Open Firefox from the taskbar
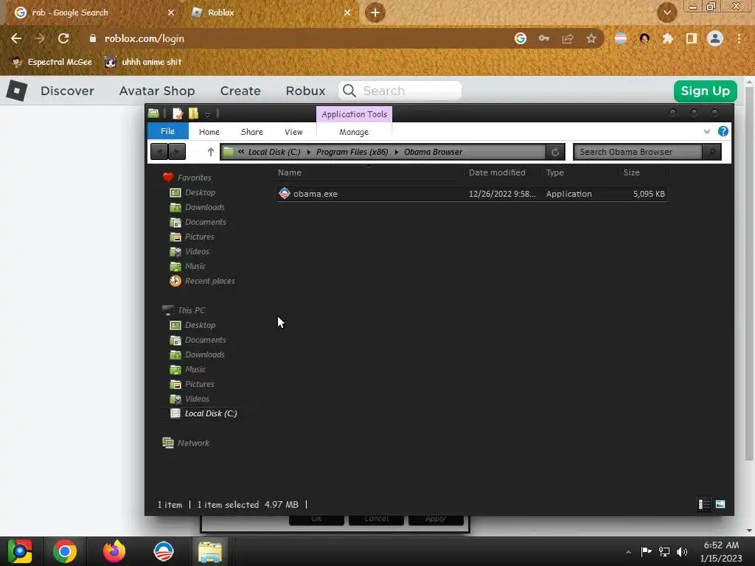This screenshot has height=566, width=755. [x=114, y=551]
